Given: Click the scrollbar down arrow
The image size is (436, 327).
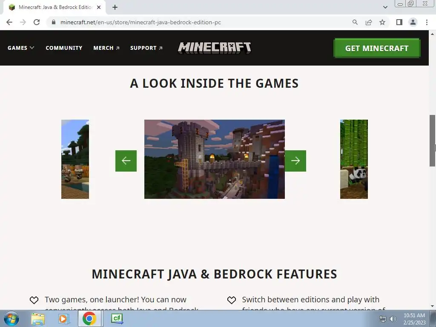Looking at the screenshot, I should [x=432, y=306].
